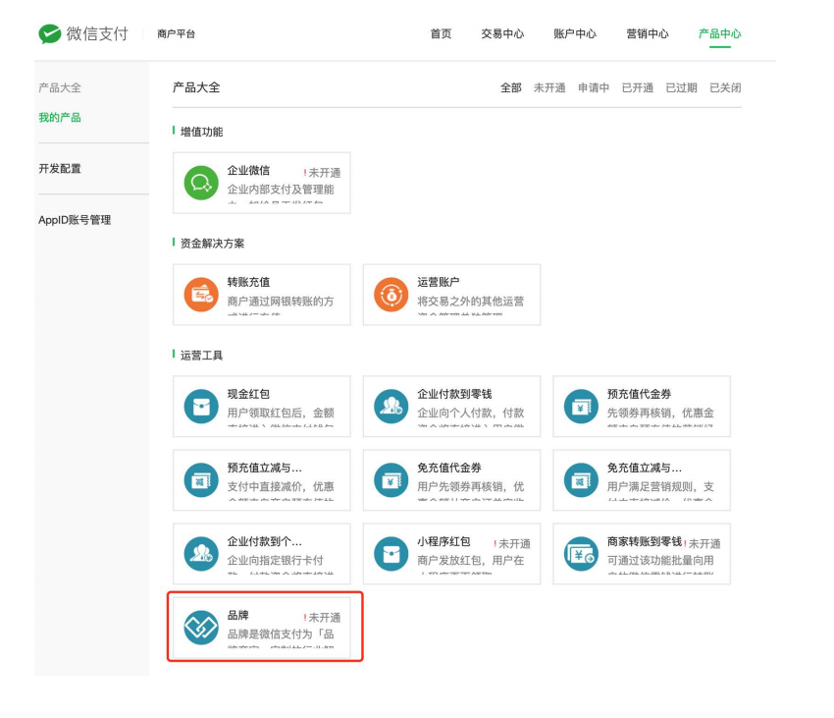Screen dimensions: 834x718
Task: Filter products by 全部
Action: 510,87
